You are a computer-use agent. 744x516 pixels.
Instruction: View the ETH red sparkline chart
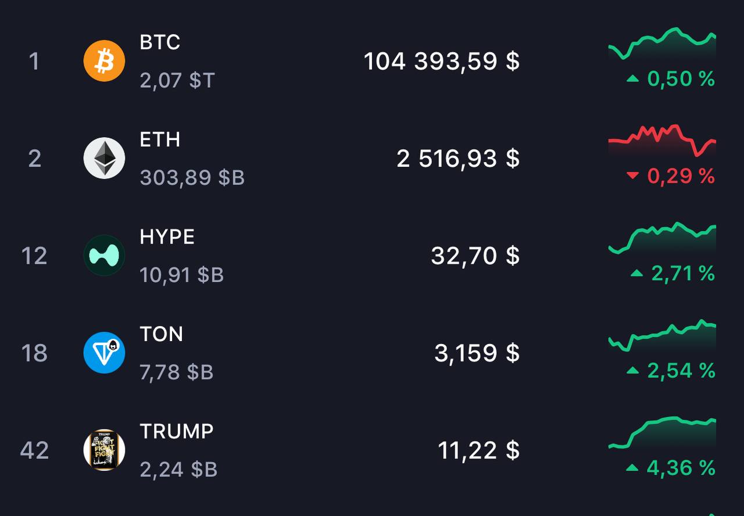click(x=662, y=140)
